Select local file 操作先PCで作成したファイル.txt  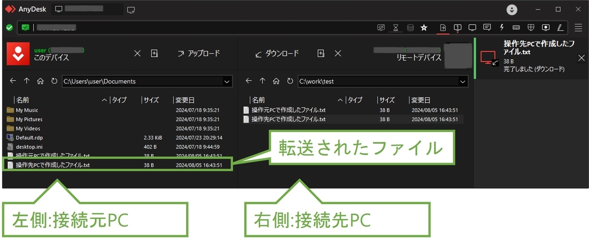(x=118, y=165)
